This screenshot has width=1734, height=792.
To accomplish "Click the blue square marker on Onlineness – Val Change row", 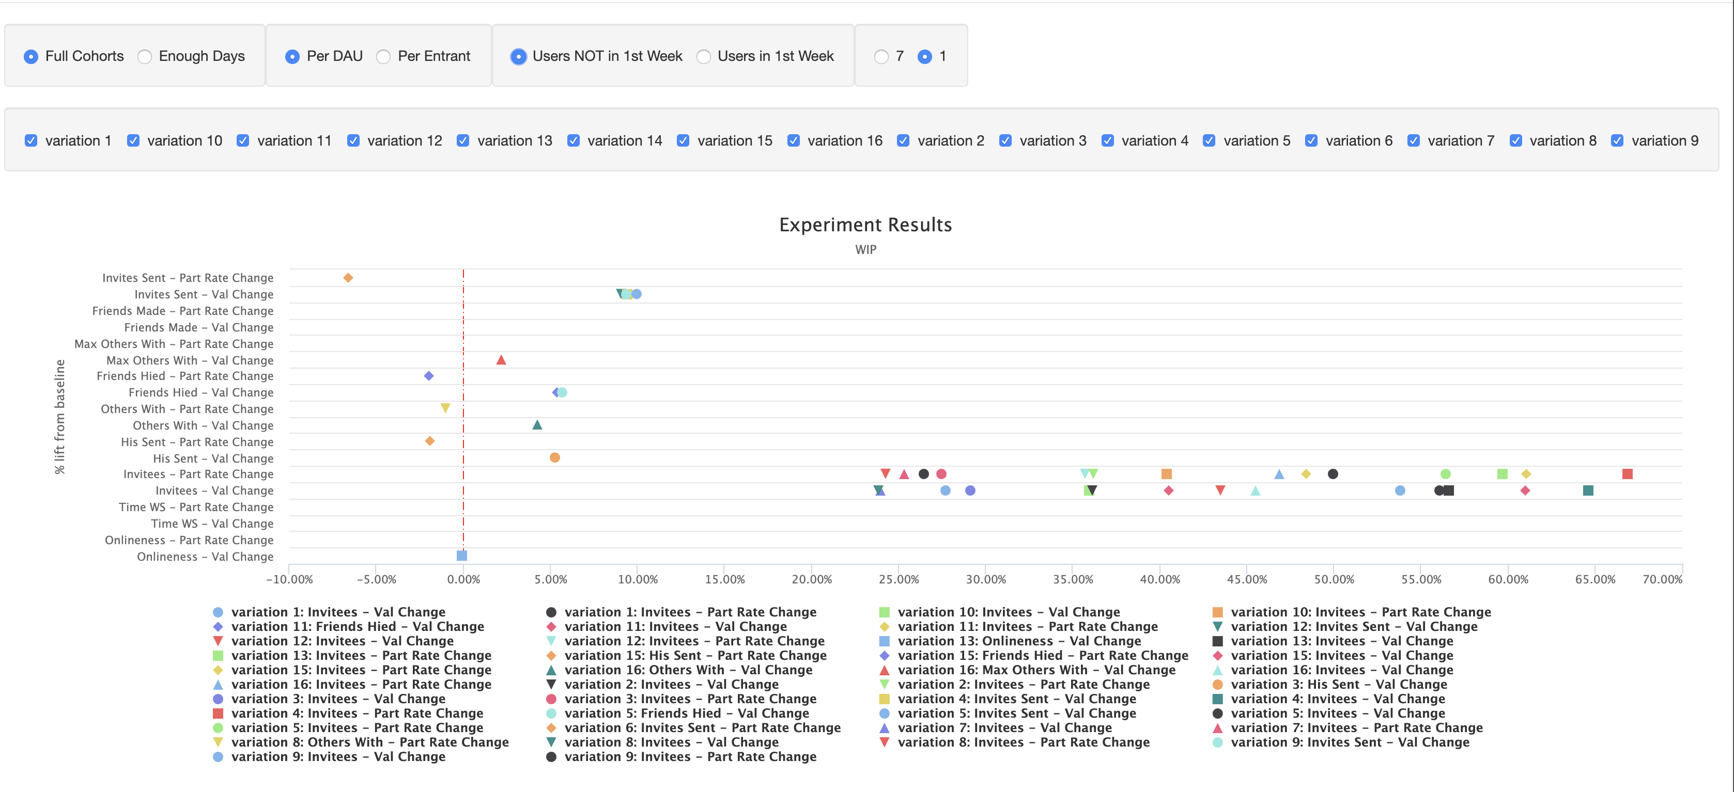I will (462, 556).
